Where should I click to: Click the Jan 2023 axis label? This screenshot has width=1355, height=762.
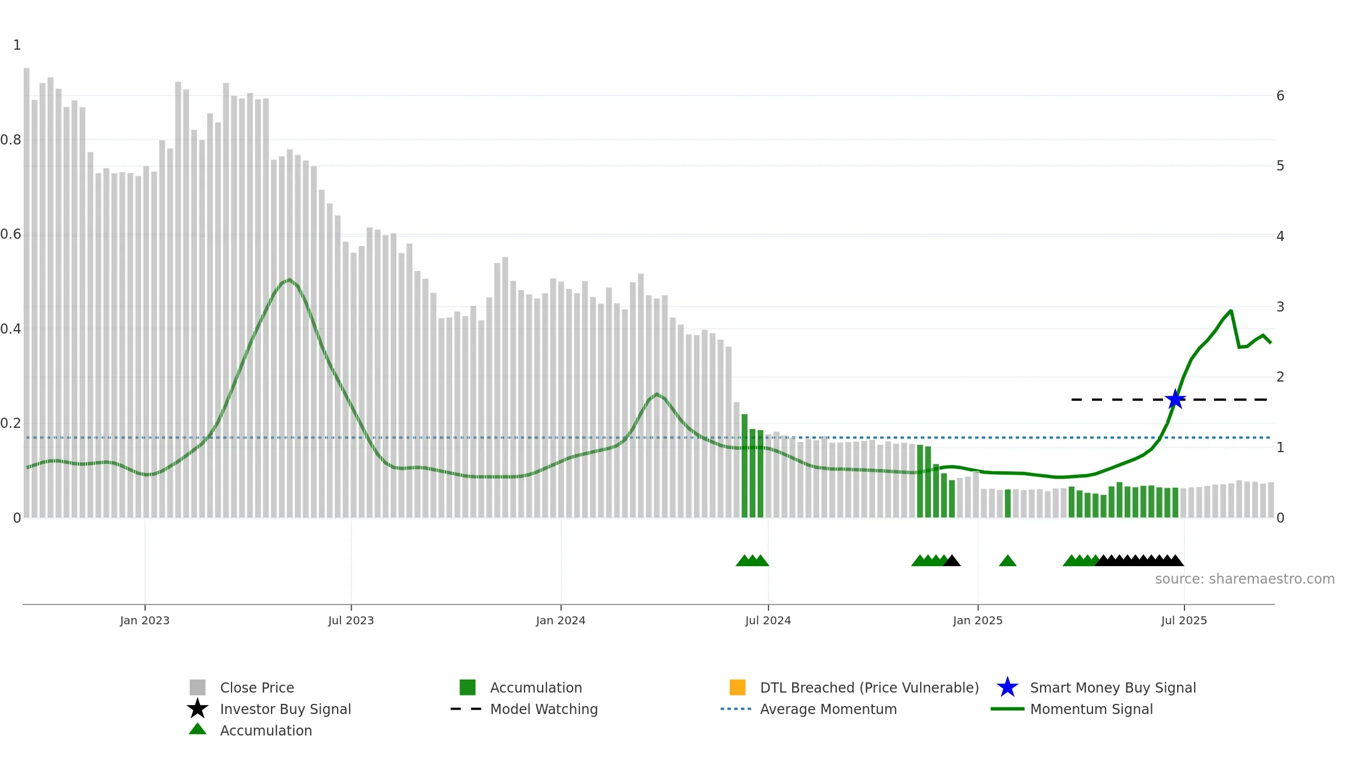point(145,620)
